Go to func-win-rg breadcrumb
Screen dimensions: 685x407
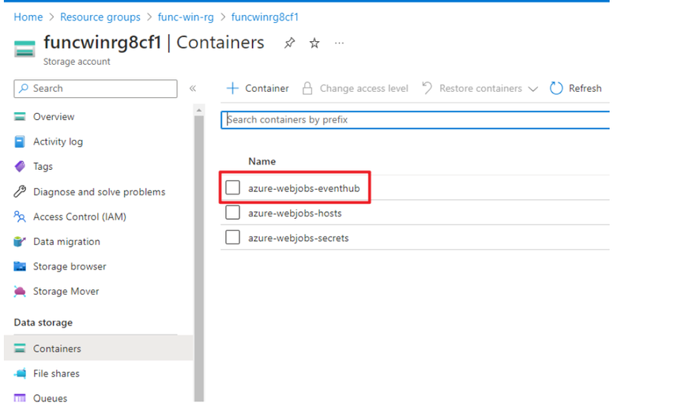pos(186,17)
